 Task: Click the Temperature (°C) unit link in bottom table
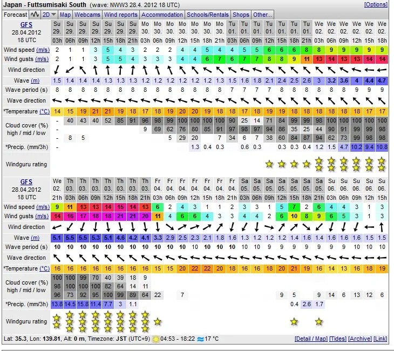[x=44, y=268]
